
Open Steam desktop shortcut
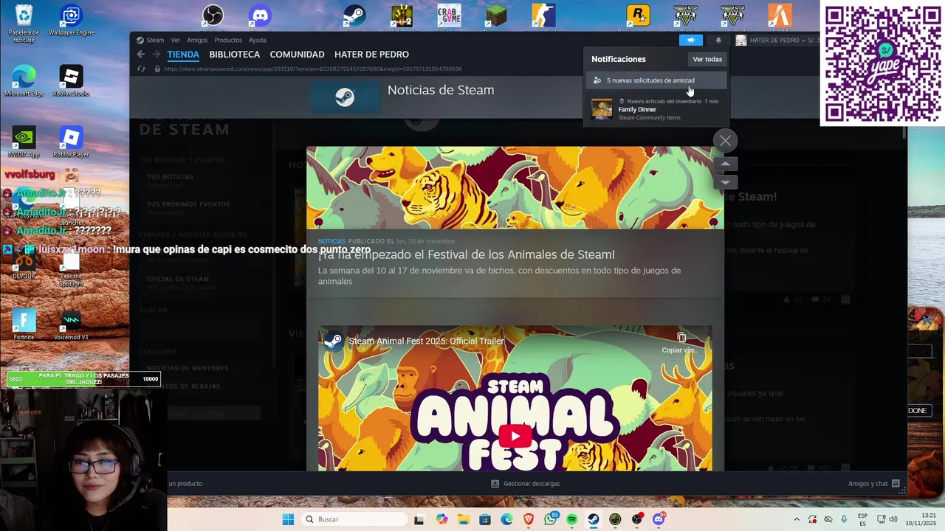point(354,15)
